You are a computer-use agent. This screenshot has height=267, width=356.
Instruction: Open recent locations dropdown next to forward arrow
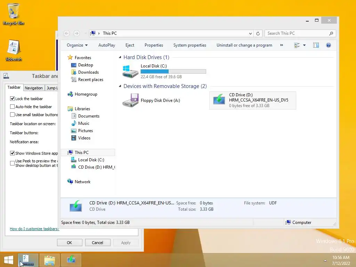click(x=86, y=33)
